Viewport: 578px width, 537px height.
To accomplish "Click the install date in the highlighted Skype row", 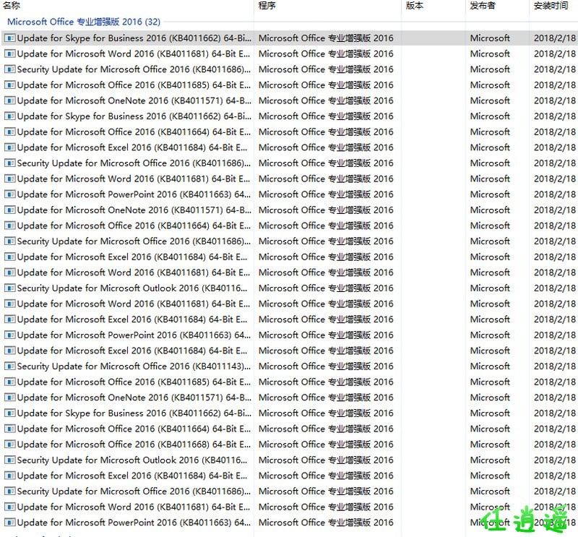I will pyautogui.click(x=555, y=38).
